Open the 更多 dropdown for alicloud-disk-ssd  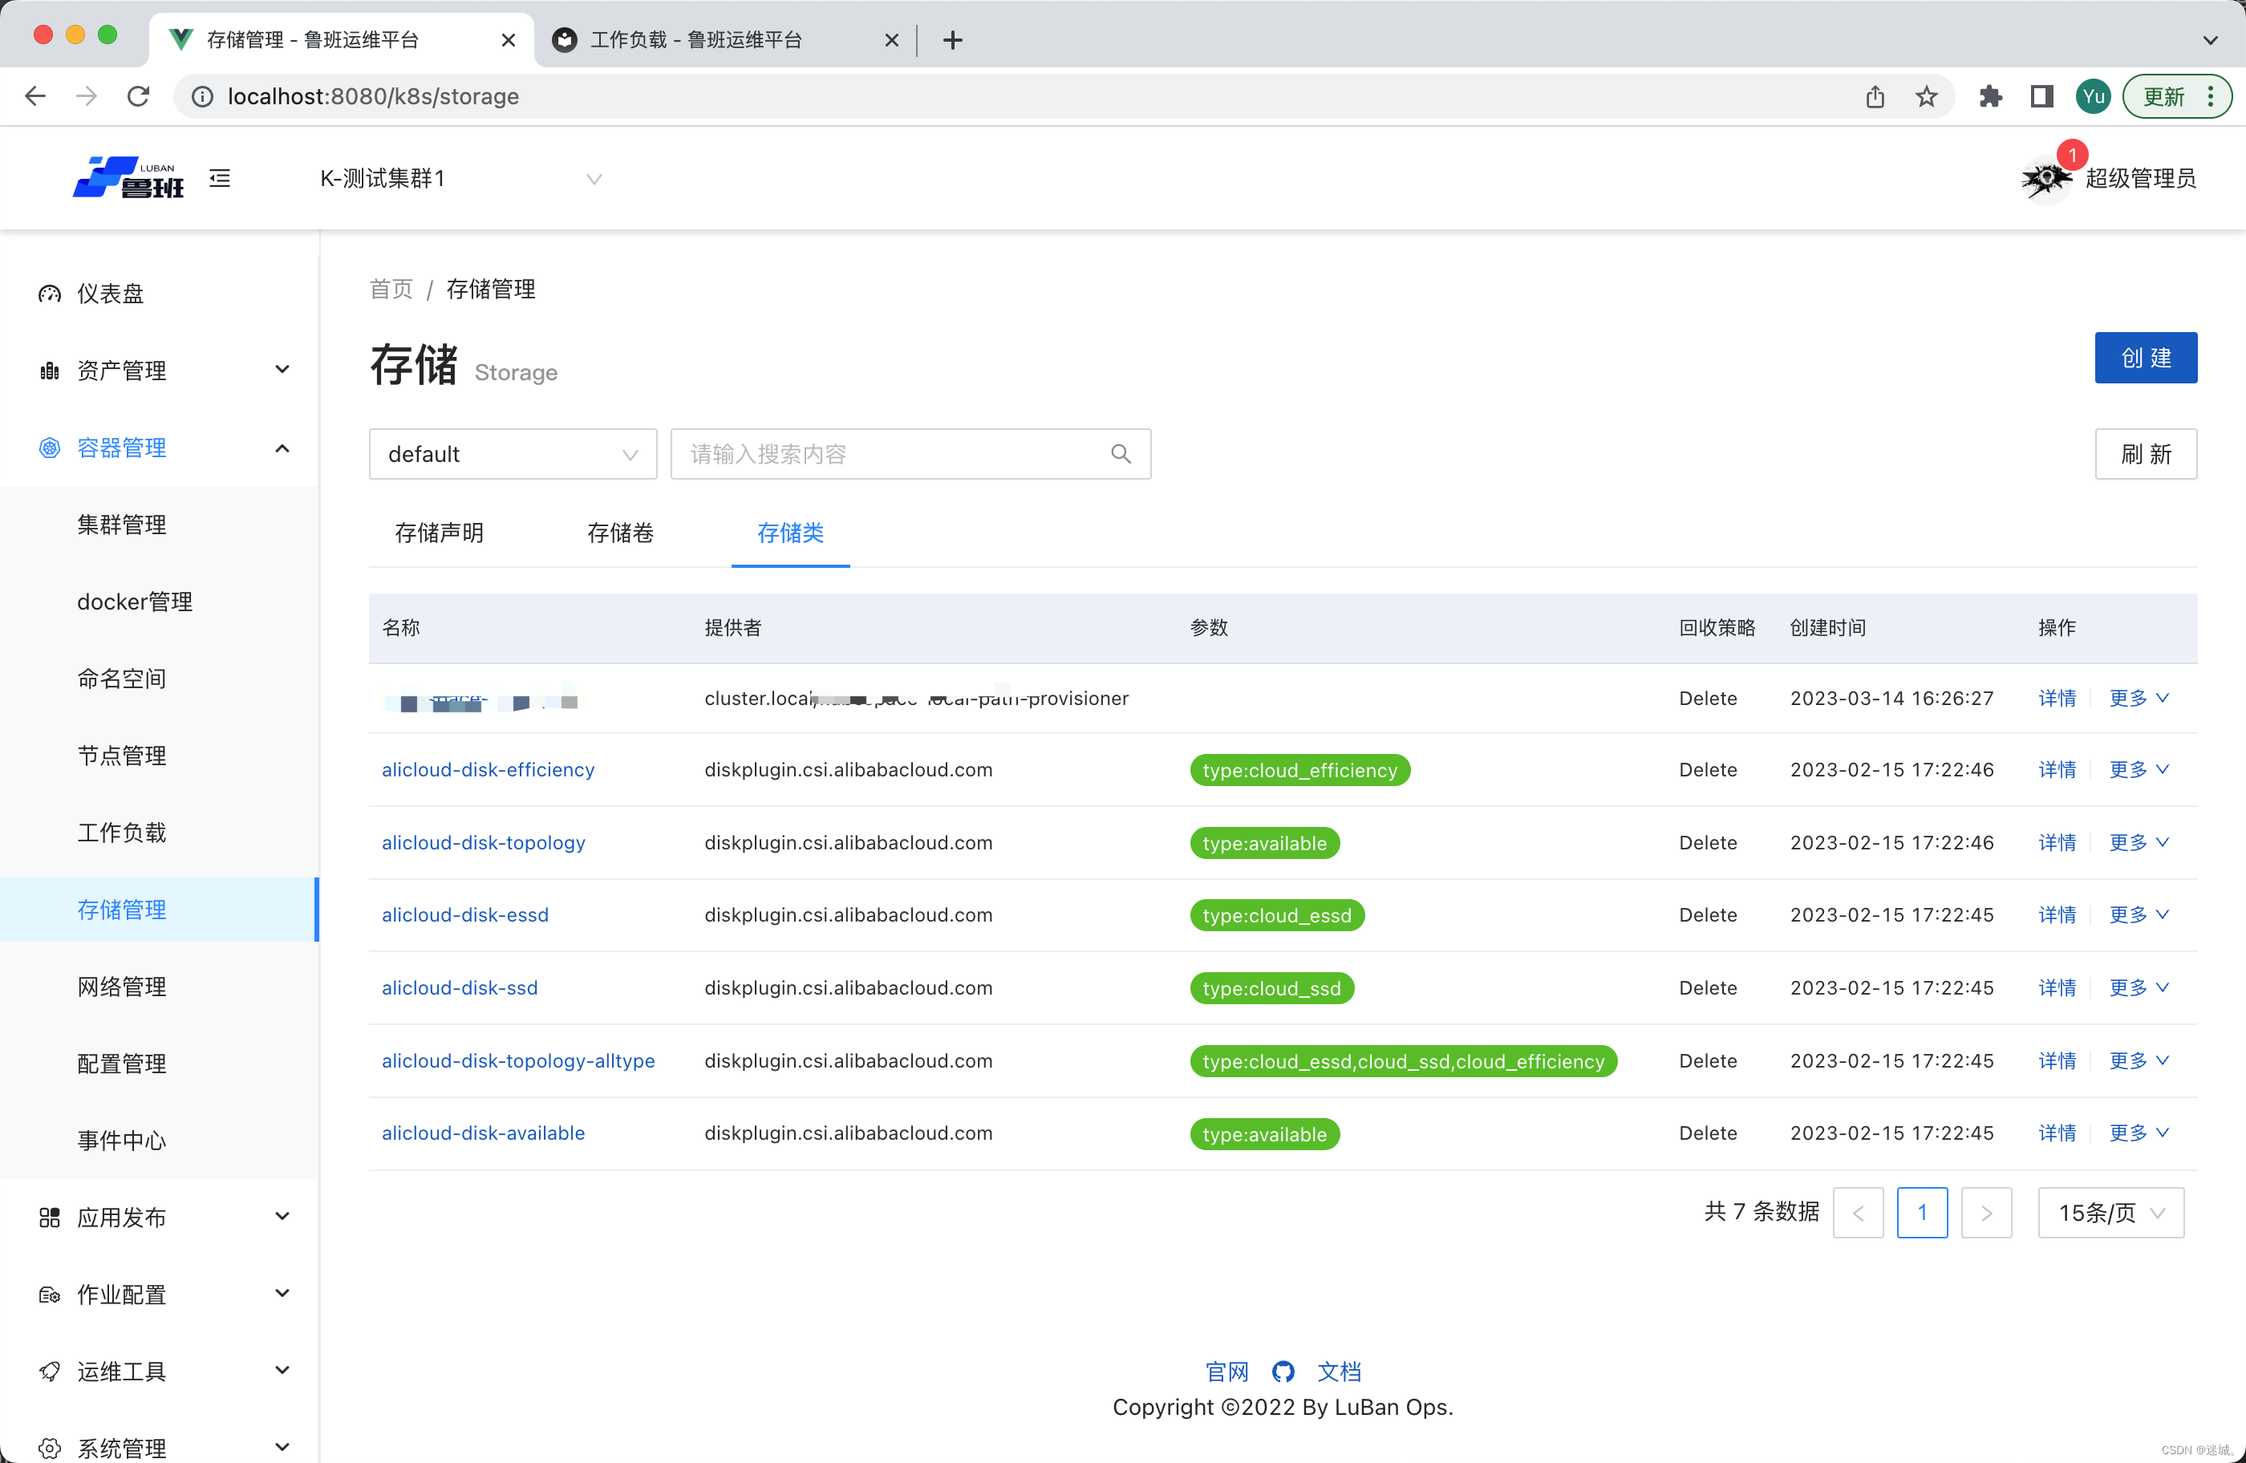point(2139,987)
